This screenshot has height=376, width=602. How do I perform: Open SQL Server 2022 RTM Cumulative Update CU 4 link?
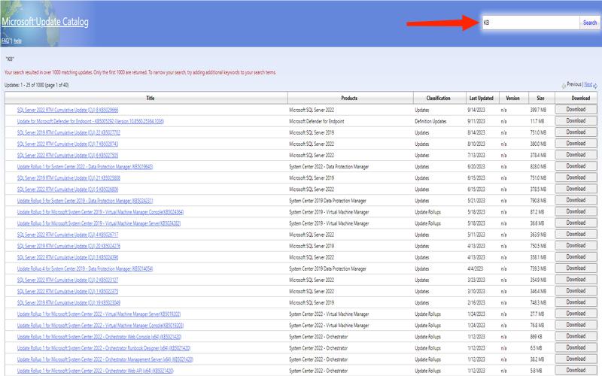pos(68,235)
